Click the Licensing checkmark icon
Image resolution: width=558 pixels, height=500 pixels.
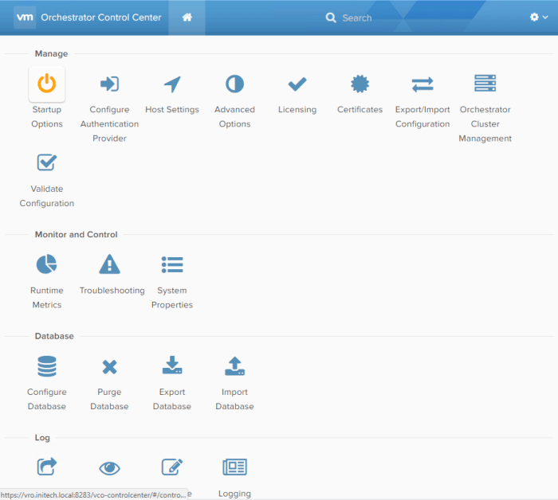coord(297,84)
